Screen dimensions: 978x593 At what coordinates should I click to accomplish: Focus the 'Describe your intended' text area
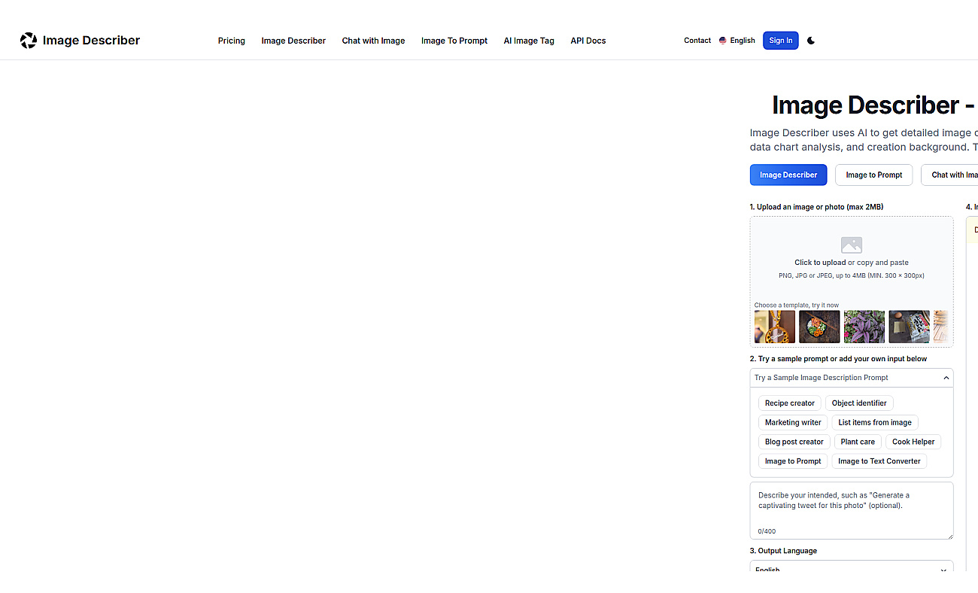click(852, 510)
